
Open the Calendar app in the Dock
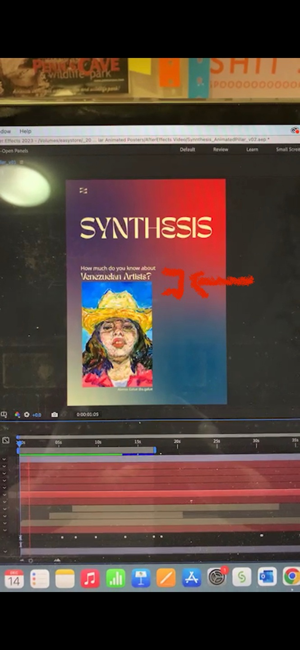tap(14, 579)
